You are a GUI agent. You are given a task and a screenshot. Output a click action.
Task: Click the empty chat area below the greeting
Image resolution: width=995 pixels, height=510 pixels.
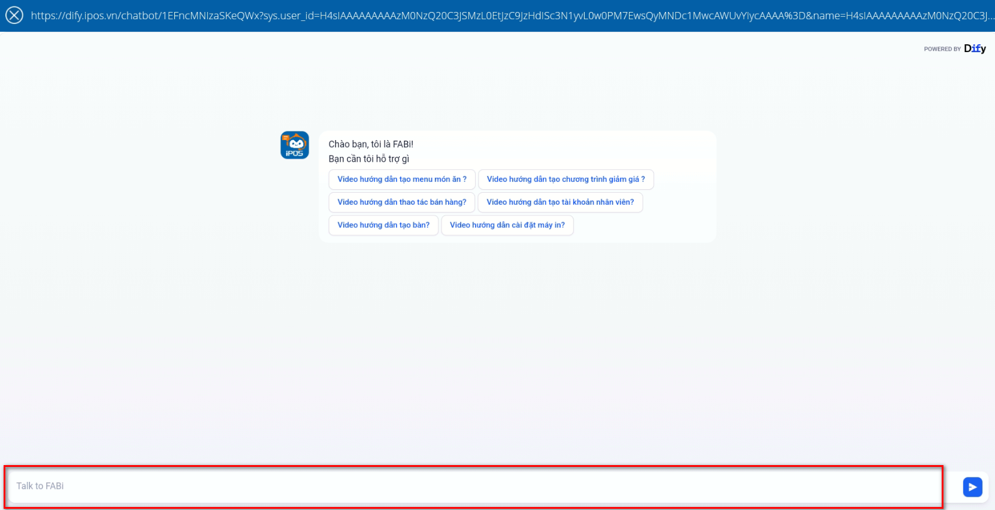(497, 347)
